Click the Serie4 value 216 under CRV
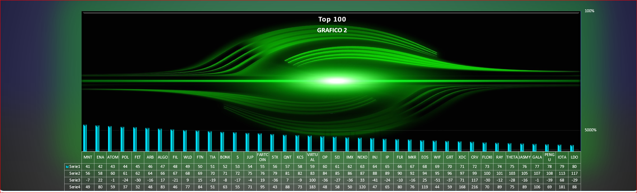Screen dimensions: 637x193 (x=474, y=187)
